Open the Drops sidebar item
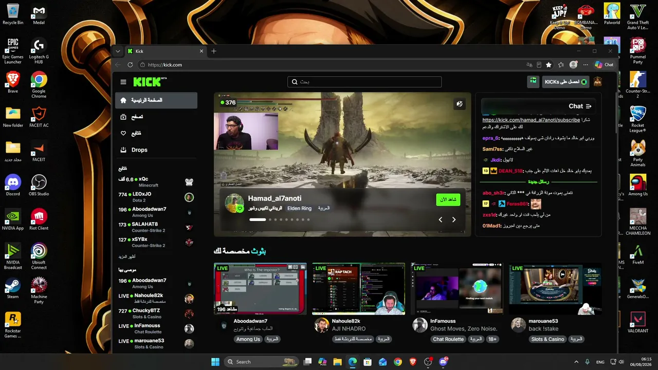Screen dimensions: 658x370 click(156, 150)
